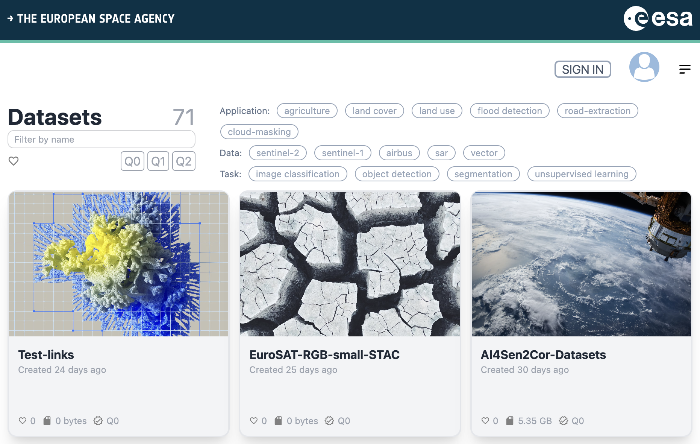Screen dimensions: 700x444
Task: Focus the Filter by name field
Action: tap(102, 140)
